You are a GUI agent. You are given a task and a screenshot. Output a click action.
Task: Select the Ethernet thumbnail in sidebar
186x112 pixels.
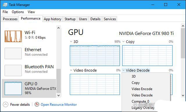point(13,53)
